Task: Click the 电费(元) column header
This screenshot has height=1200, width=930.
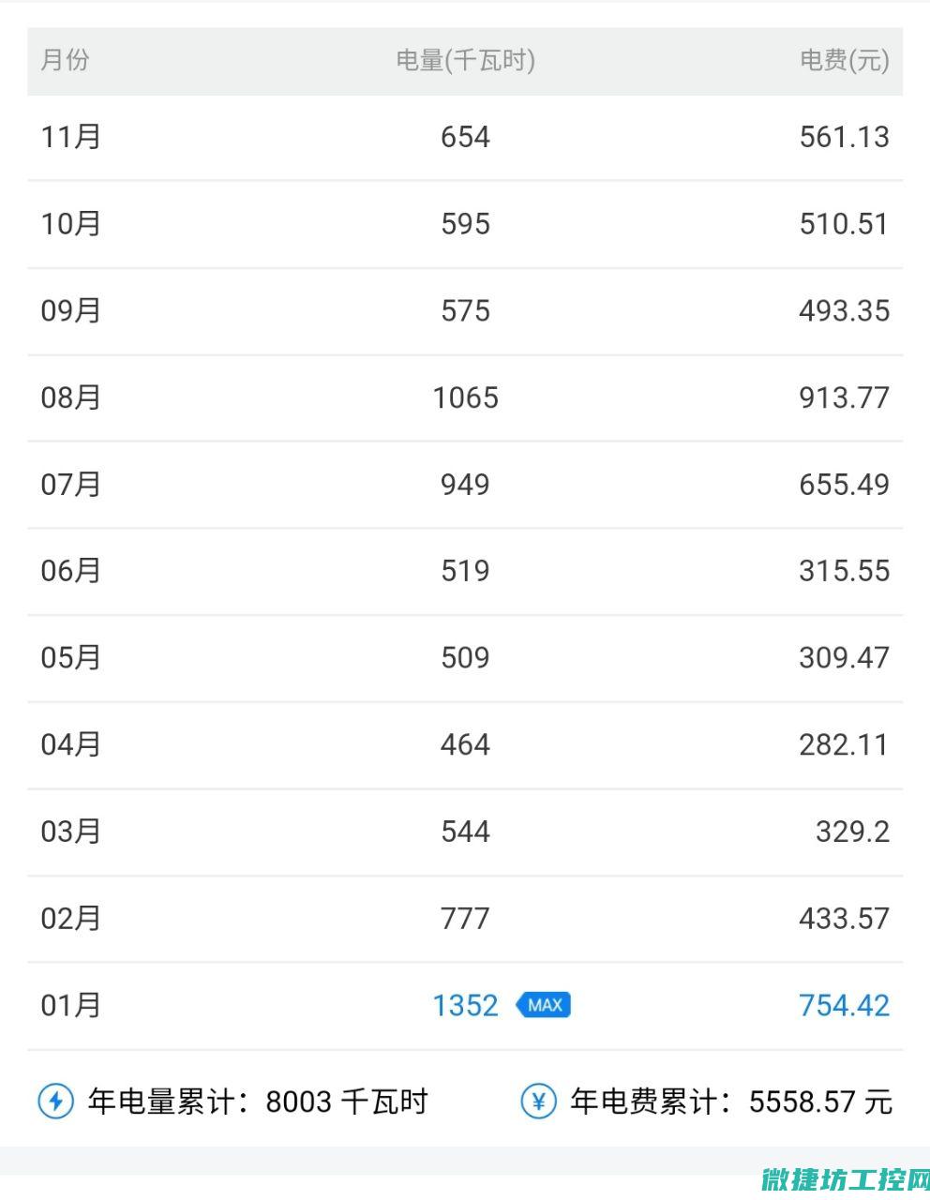Action: [x=844, y=60]
